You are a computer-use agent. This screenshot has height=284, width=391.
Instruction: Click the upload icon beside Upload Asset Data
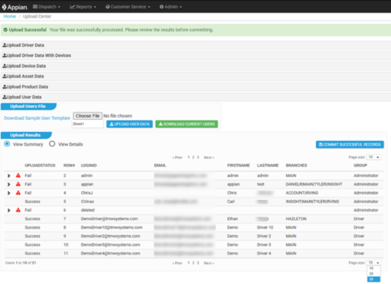click(x=4, y=76)
